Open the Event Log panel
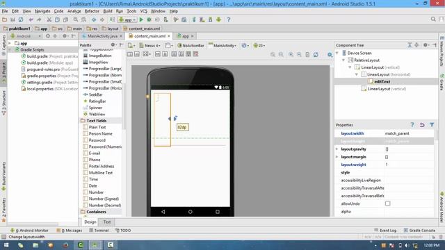The height and width of the screenshot is (250, 445). point(385,231)
